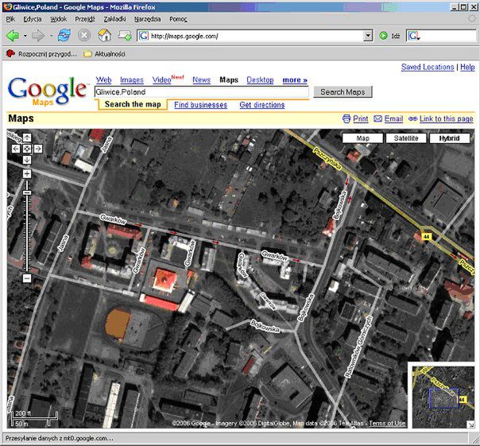Select the Search the map tab

(x=133, y=104)
